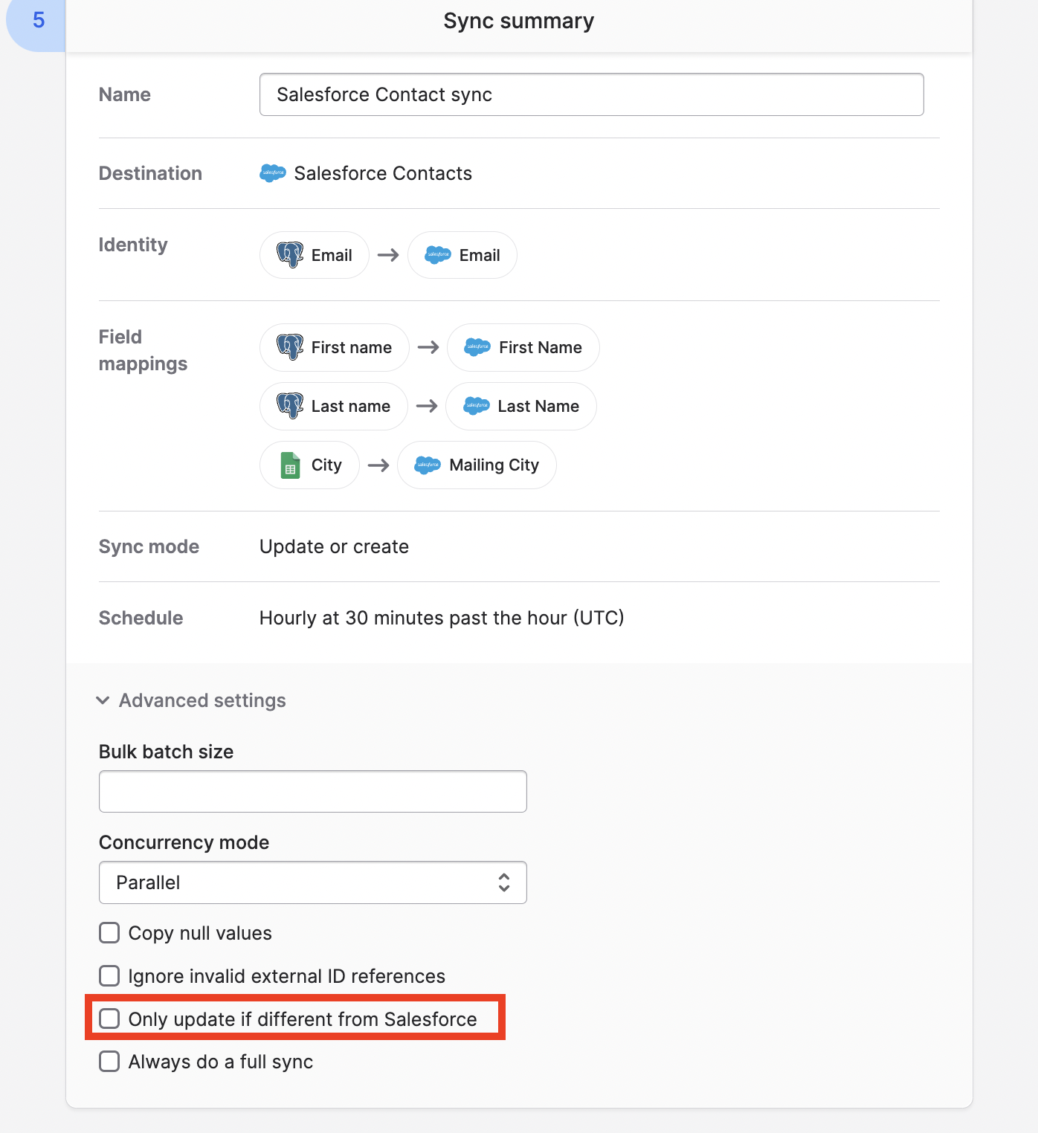Click the Google Sheets icon on City chip
Image resolution: width=1038 pixels, height=1133 pixels.
290,465
